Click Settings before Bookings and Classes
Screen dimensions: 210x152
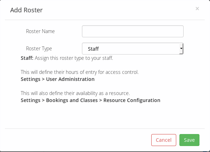click(31, 100)
